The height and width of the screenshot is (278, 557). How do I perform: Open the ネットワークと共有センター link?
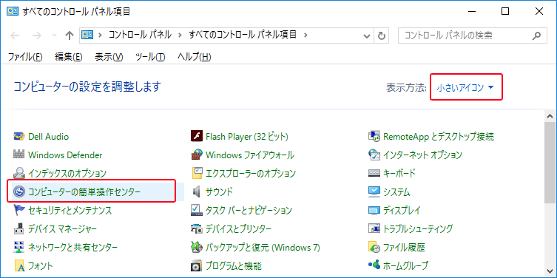72,247
